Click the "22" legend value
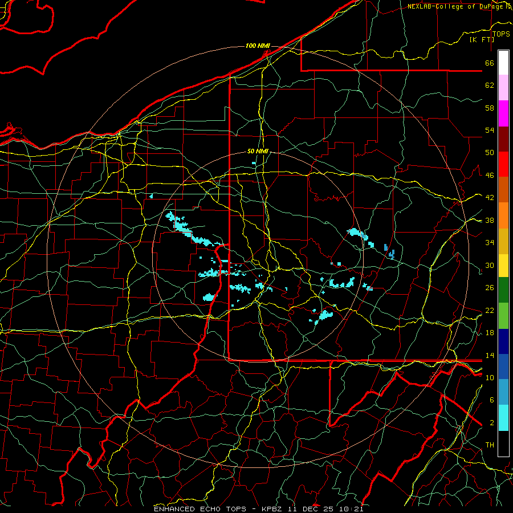The height and width of the screenshot is (513, 513). point(490,310)
